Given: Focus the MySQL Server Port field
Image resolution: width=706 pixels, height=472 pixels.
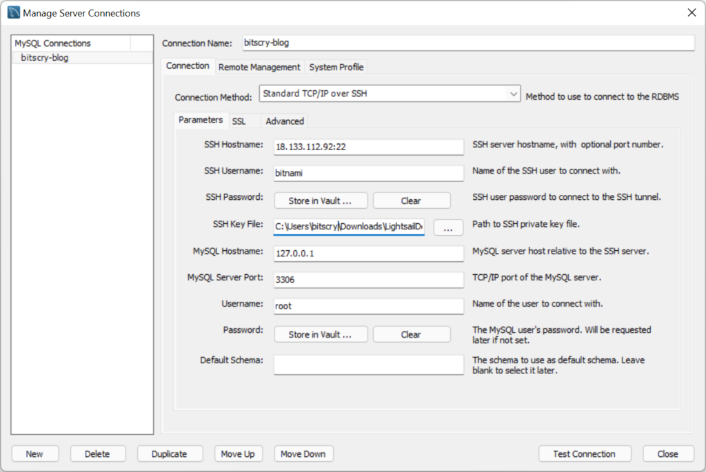Looking at the screenshot, I should pyautogui.click(x=368, y=280).
